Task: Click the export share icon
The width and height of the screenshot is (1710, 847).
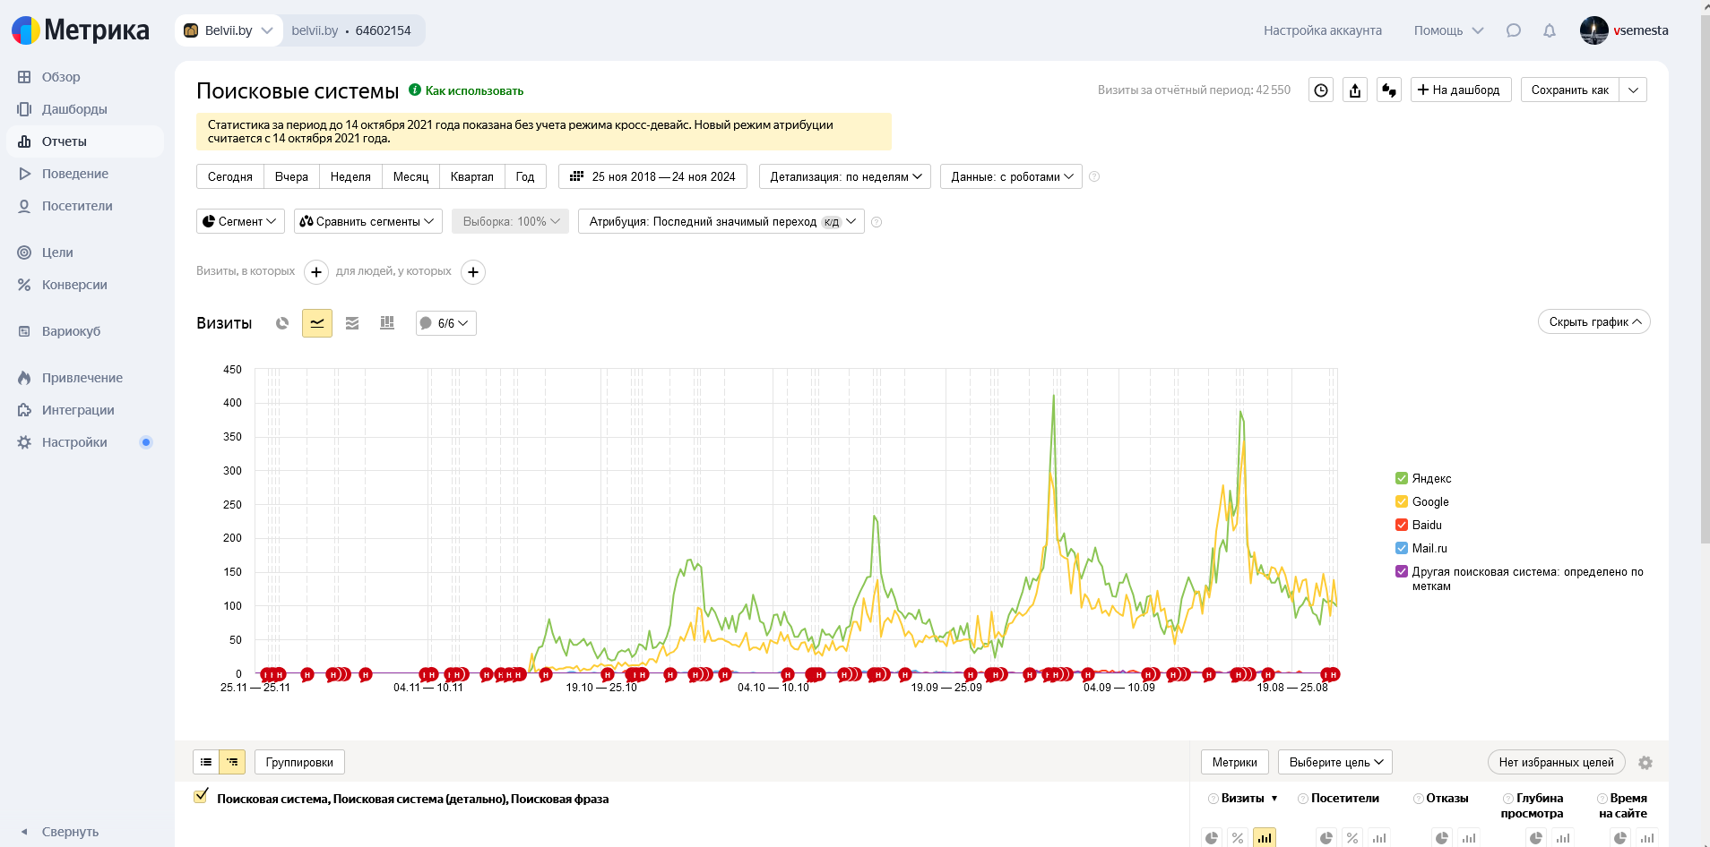Action: click(x=1355, y=90)
